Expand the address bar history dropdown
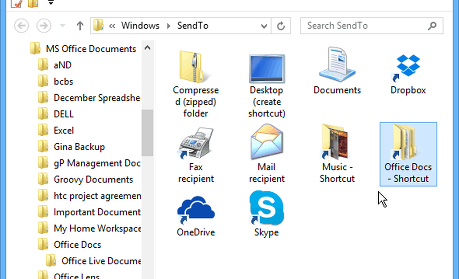This screenshot has width=459, height=279. 264,26
